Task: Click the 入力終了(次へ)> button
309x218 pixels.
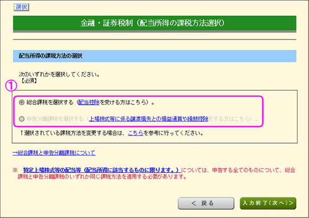Action: [268, 203]
